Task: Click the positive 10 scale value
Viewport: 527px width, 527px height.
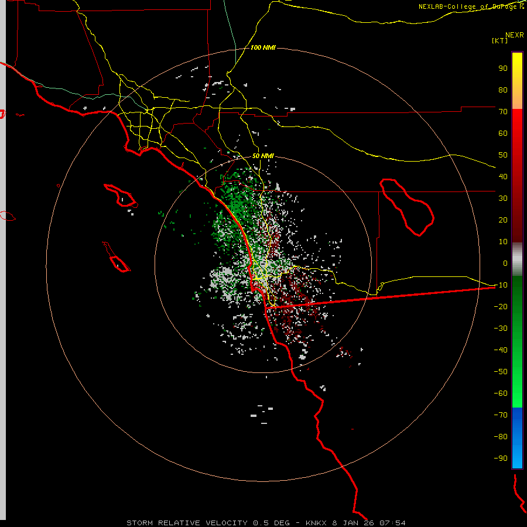Action: 503,242
